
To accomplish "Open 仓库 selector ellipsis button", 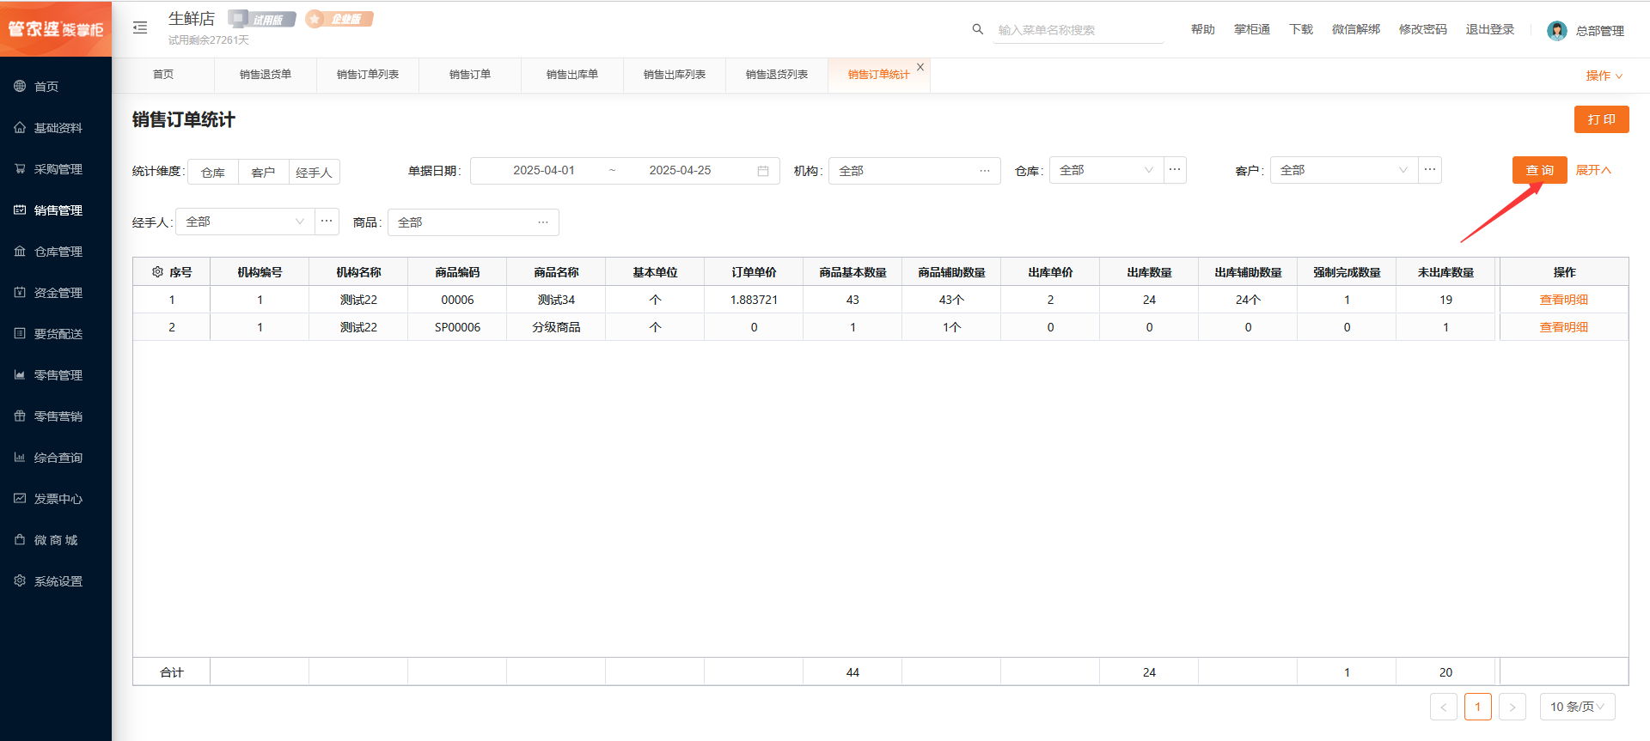I will (x=1175, y=170).
